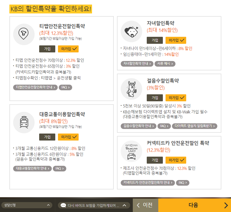Open FAQ for 대중교통이용할인특약

point(60,168)
